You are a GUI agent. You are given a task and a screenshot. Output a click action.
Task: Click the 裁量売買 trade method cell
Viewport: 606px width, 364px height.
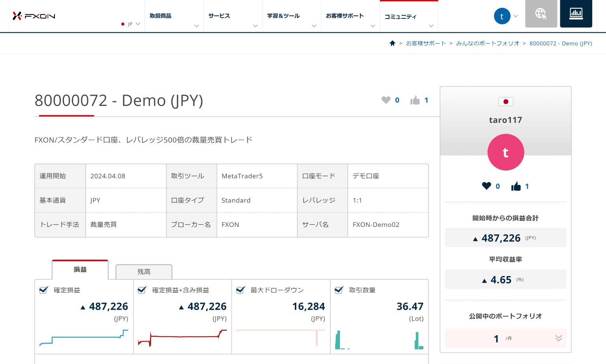pos(126,225)
